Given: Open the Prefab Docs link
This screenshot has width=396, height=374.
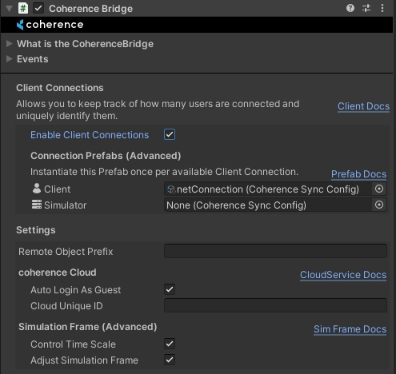Looking at the screenshot, I should (358, 174).
